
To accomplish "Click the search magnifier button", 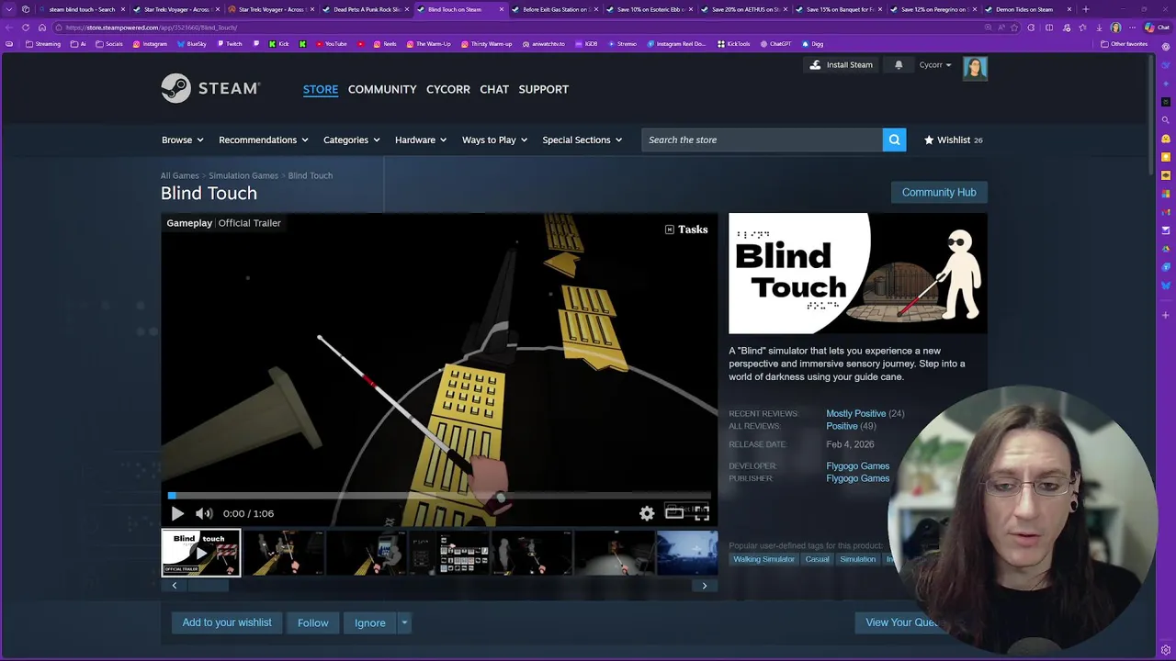I will [x=894, y=140].
